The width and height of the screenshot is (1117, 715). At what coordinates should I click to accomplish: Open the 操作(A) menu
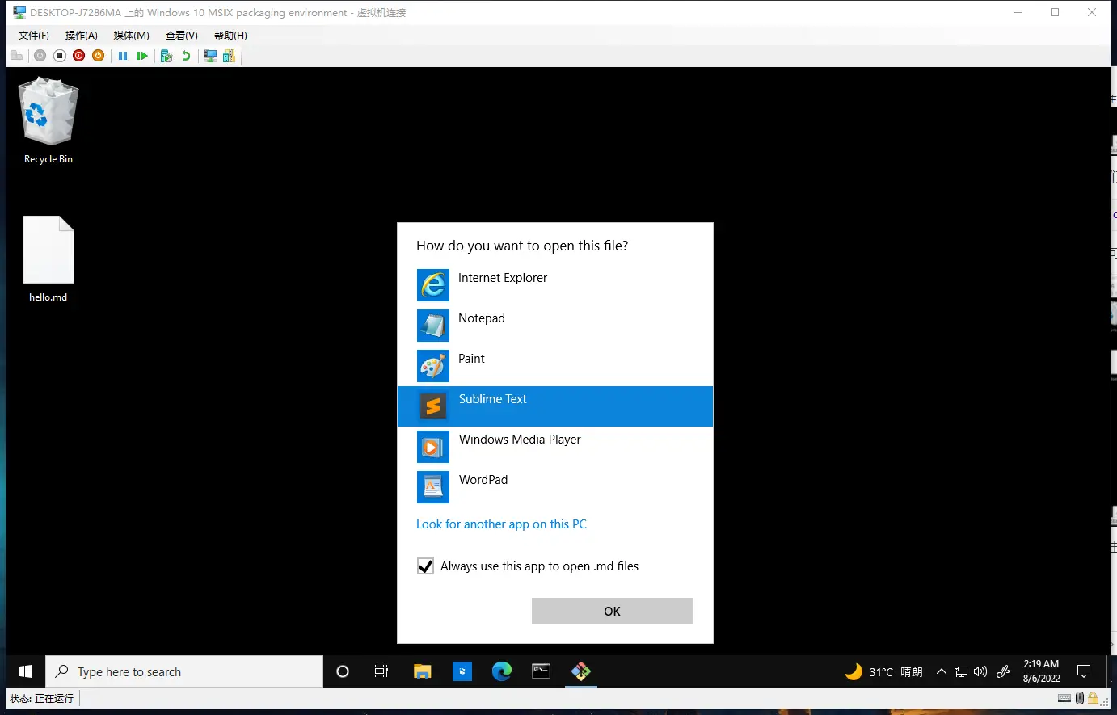pyautogui.click(x=81, y=36)
